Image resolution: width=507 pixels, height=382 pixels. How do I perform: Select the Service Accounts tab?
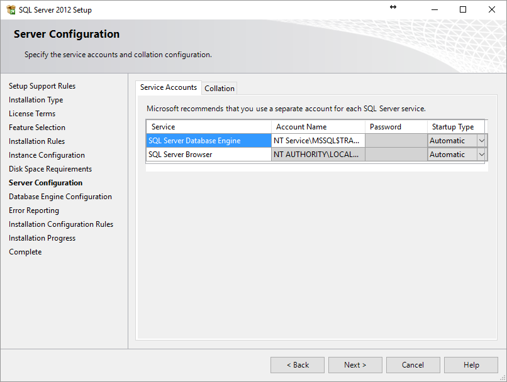click(x=169, y=87)
